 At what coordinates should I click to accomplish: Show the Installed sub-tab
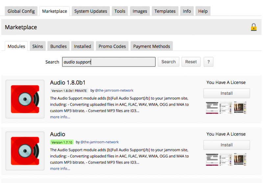(x=83, y=46)
